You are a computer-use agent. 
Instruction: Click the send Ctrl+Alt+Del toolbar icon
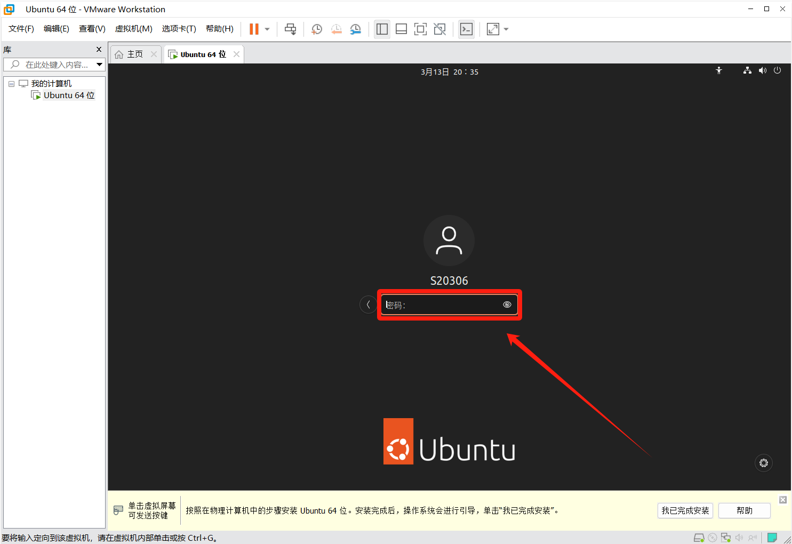point(290,29)
